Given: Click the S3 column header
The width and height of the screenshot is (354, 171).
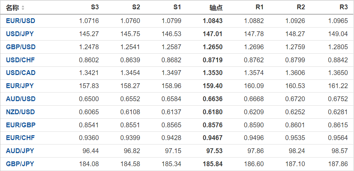Looking at the screenshot, I should 95,8.
